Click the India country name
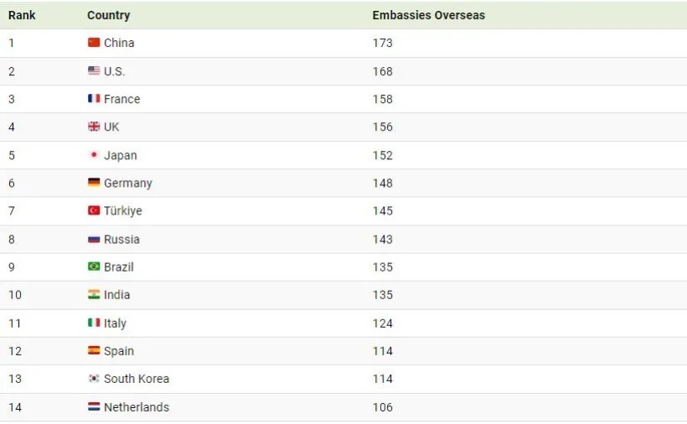Image resolution: width=687 pixels, height=424 pixels. (x=116, y=295)
